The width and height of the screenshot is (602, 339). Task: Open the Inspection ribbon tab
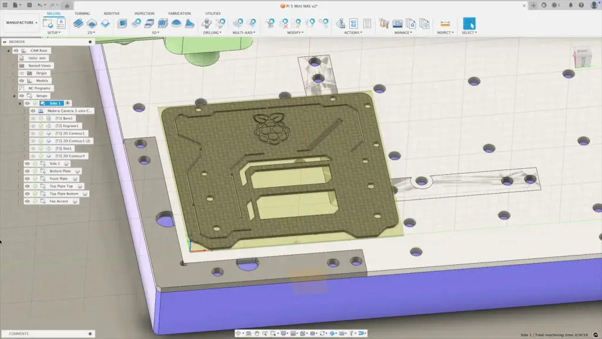[x=143, y=13]
